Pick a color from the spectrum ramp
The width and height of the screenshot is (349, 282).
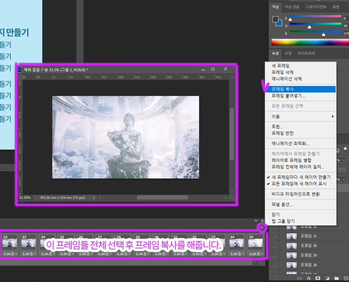pos(310,42)
